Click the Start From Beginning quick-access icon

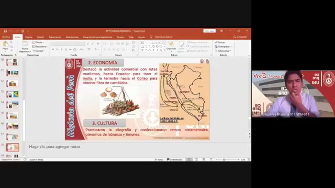pyautogui.click(x=23, y=31)
